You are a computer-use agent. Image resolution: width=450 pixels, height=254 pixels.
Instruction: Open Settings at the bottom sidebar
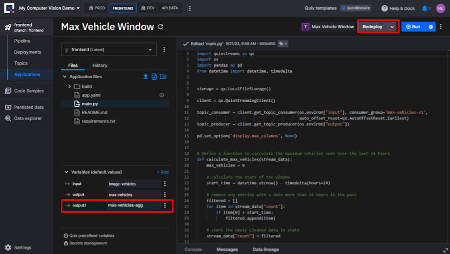(x=17, y=247)
